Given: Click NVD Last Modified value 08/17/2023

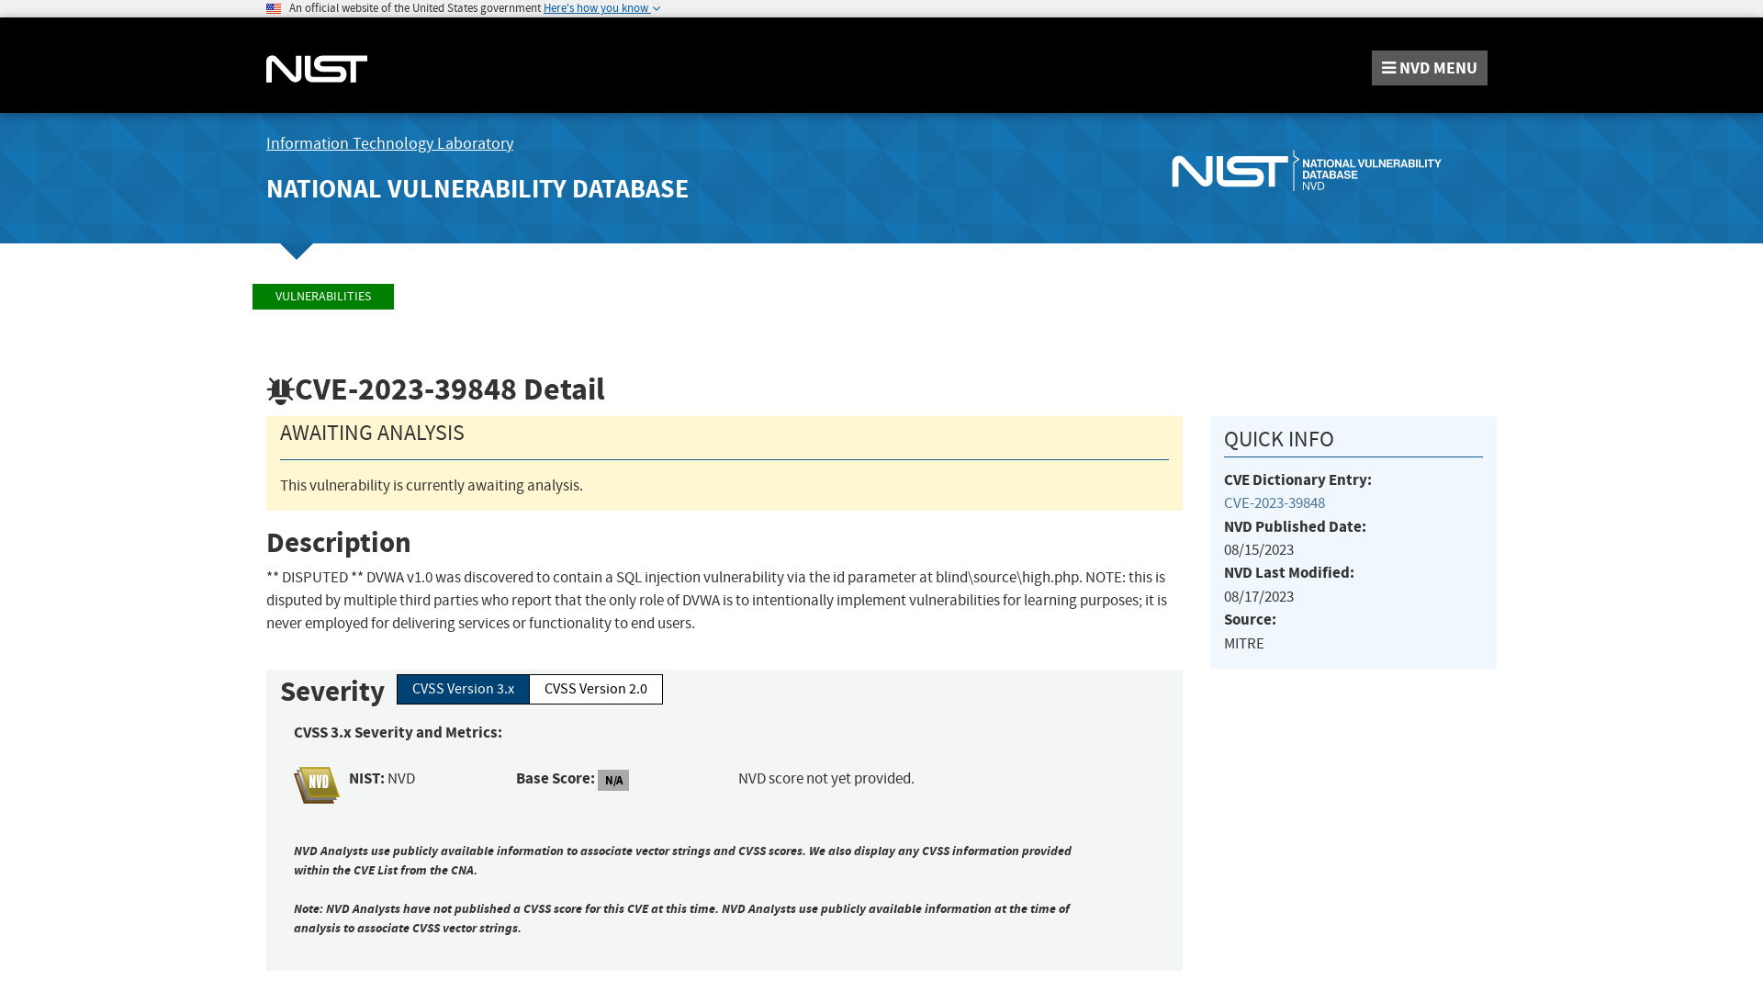Looking at the screenshot, I should 1259,597.
